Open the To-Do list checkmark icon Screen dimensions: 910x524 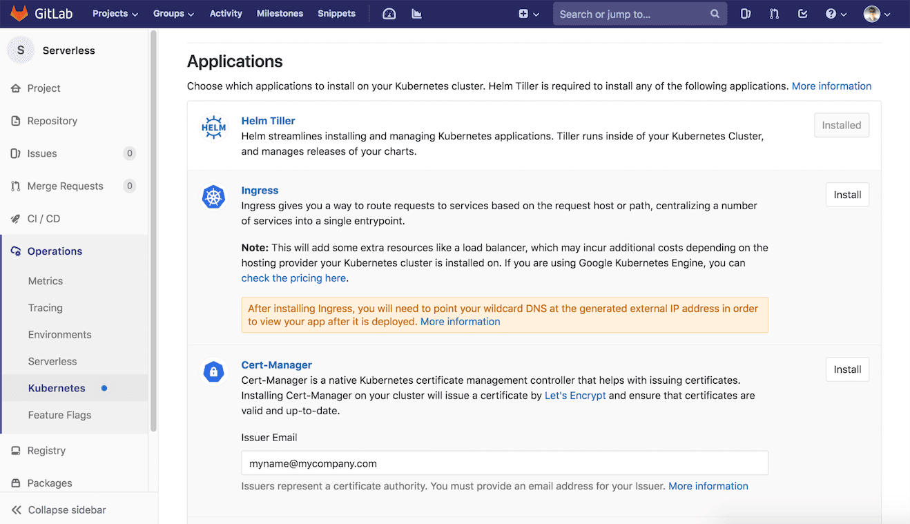click(x=802, y=13)
